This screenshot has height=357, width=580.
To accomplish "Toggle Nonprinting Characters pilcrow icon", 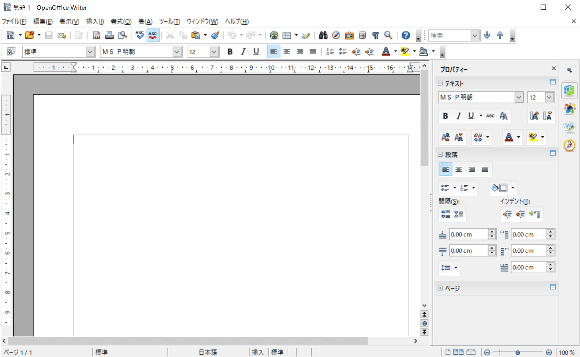I will coord(375,35).
